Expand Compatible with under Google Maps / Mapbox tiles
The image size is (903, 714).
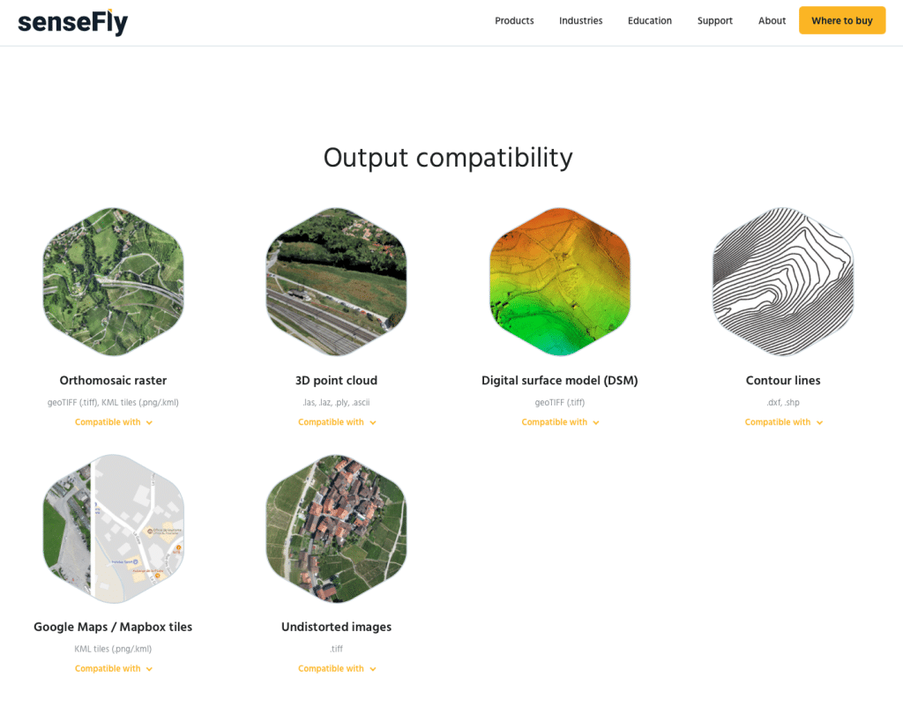click(x=114, y=668)
